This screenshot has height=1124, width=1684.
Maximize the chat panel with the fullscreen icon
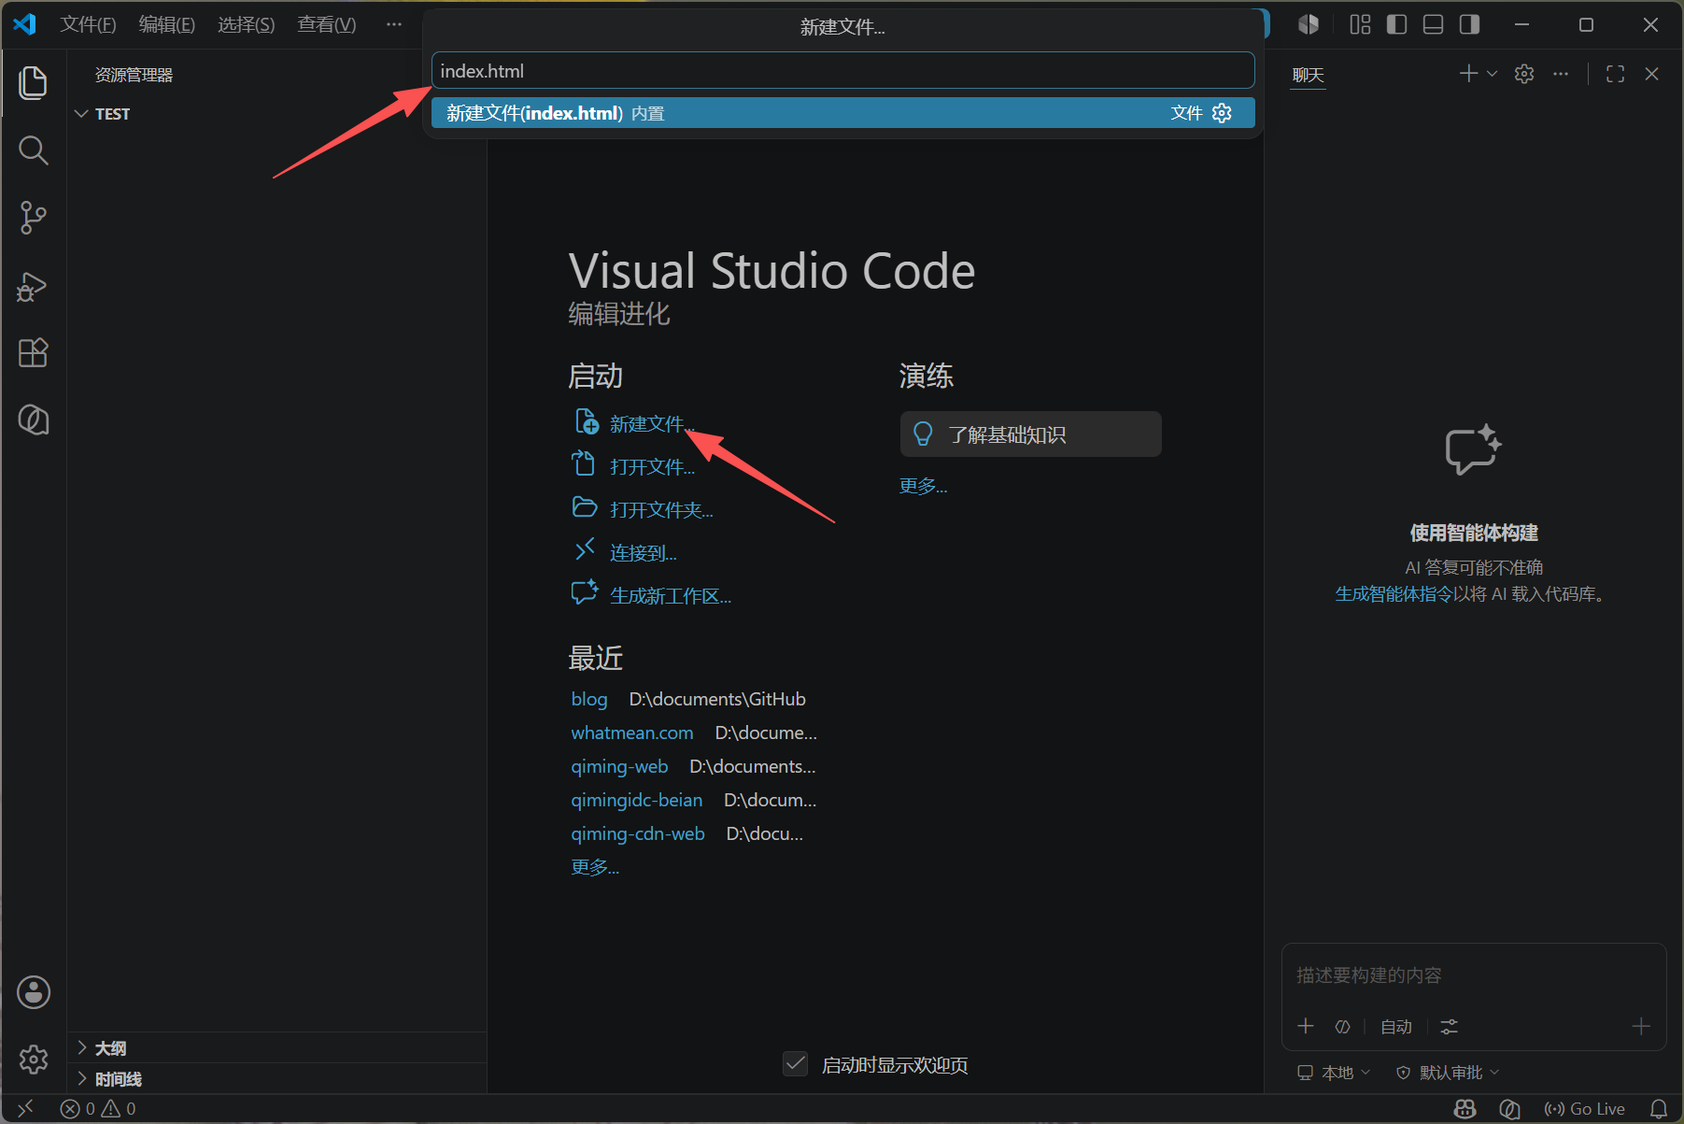1615,74
